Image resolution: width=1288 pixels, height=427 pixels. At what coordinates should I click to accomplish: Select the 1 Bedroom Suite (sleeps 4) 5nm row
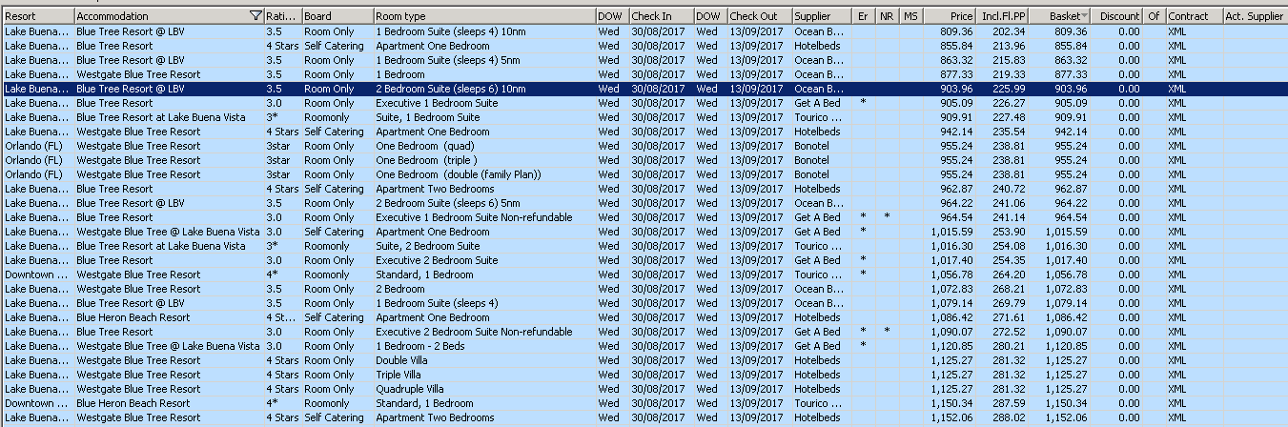coord(644,60)
